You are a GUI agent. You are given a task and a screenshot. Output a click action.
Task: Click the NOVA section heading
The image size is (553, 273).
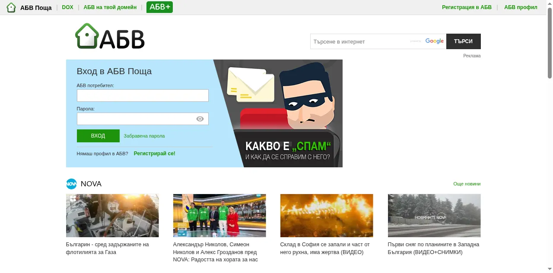[91, 184]
